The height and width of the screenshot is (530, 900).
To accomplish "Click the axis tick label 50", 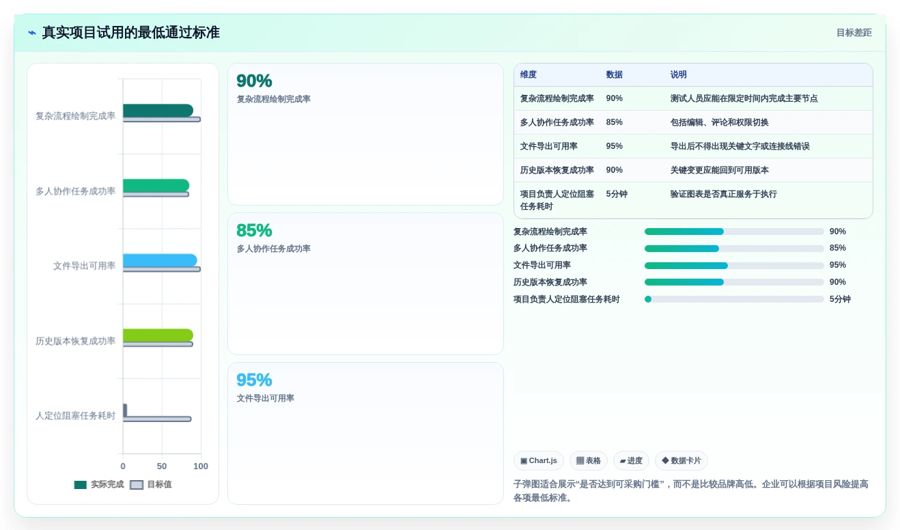I will [x=162, y=466].
